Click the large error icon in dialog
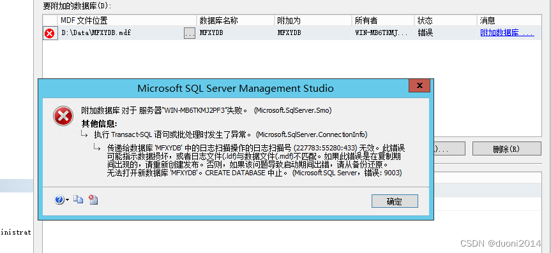Viewport: 551px width, 253px height. click(63, 116)
